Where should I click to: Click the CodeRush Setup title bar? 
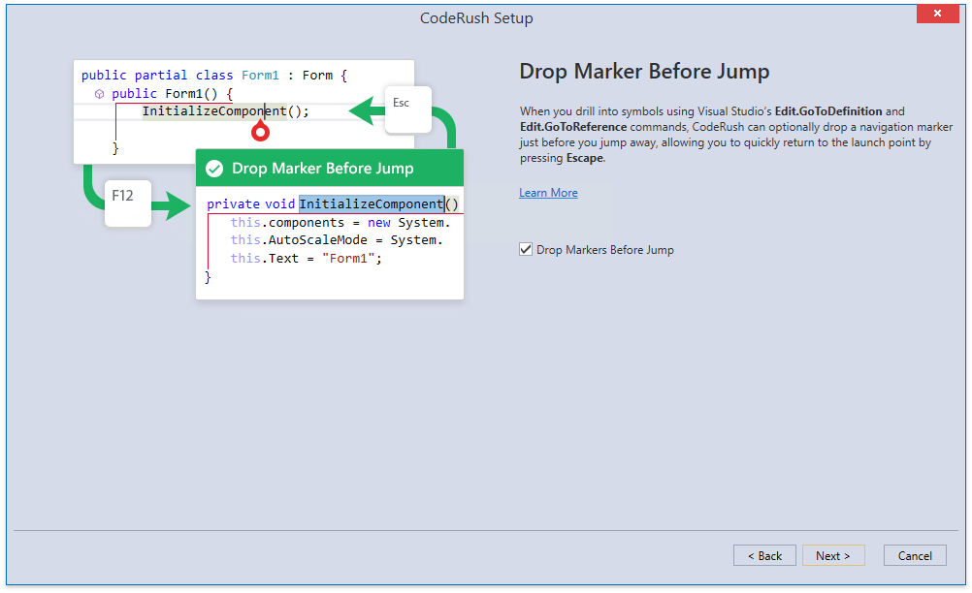coord(476,17)
